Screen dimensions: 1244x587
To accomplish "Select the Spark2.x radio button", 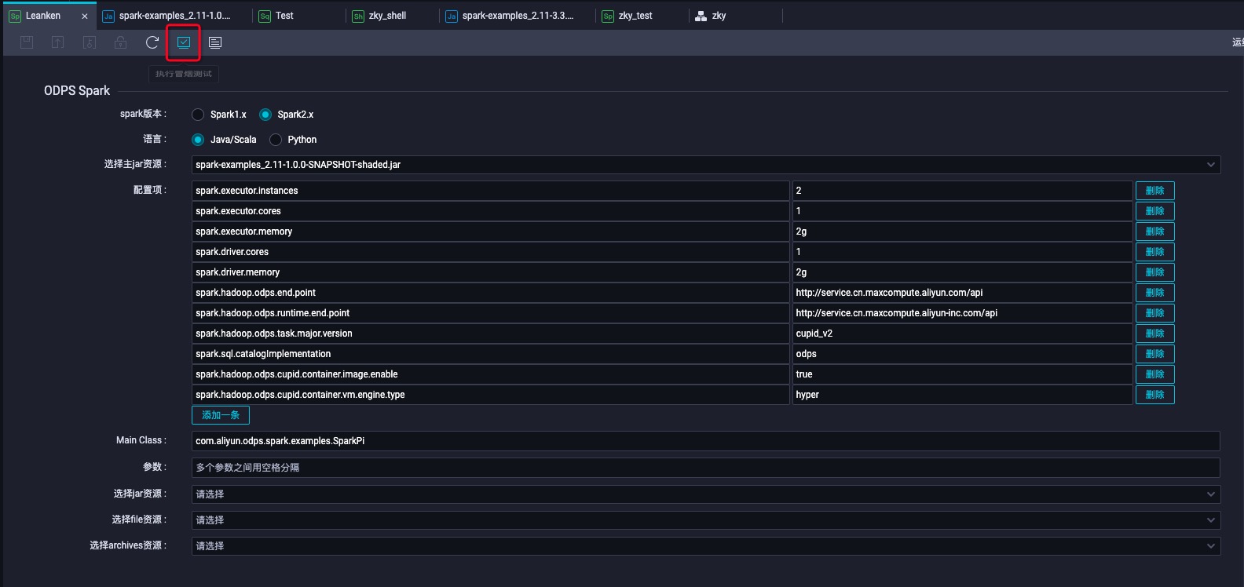I will tap(265, 115).
